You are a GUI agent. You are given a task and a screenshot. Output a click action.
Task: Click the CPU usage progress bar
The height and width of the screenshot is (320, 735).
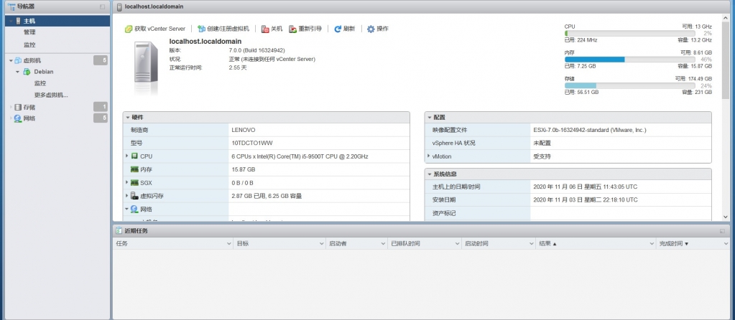[x=629, y=34]
